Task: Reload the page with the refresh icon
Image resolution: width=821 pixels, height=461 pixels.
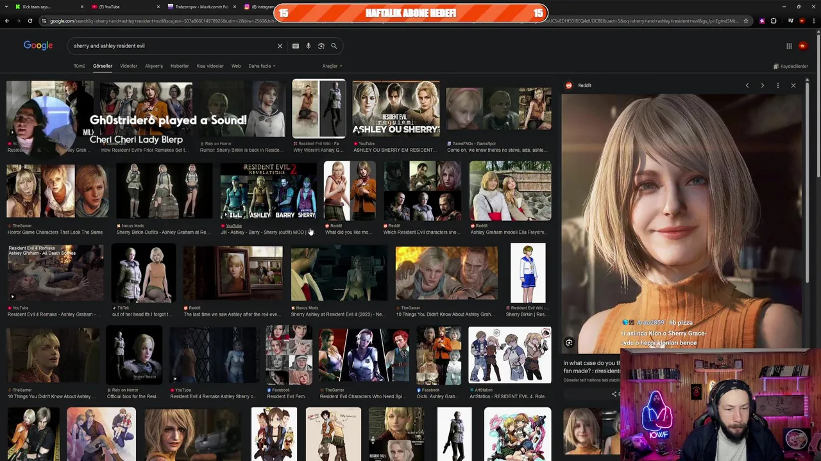Action: pos(30,20)
